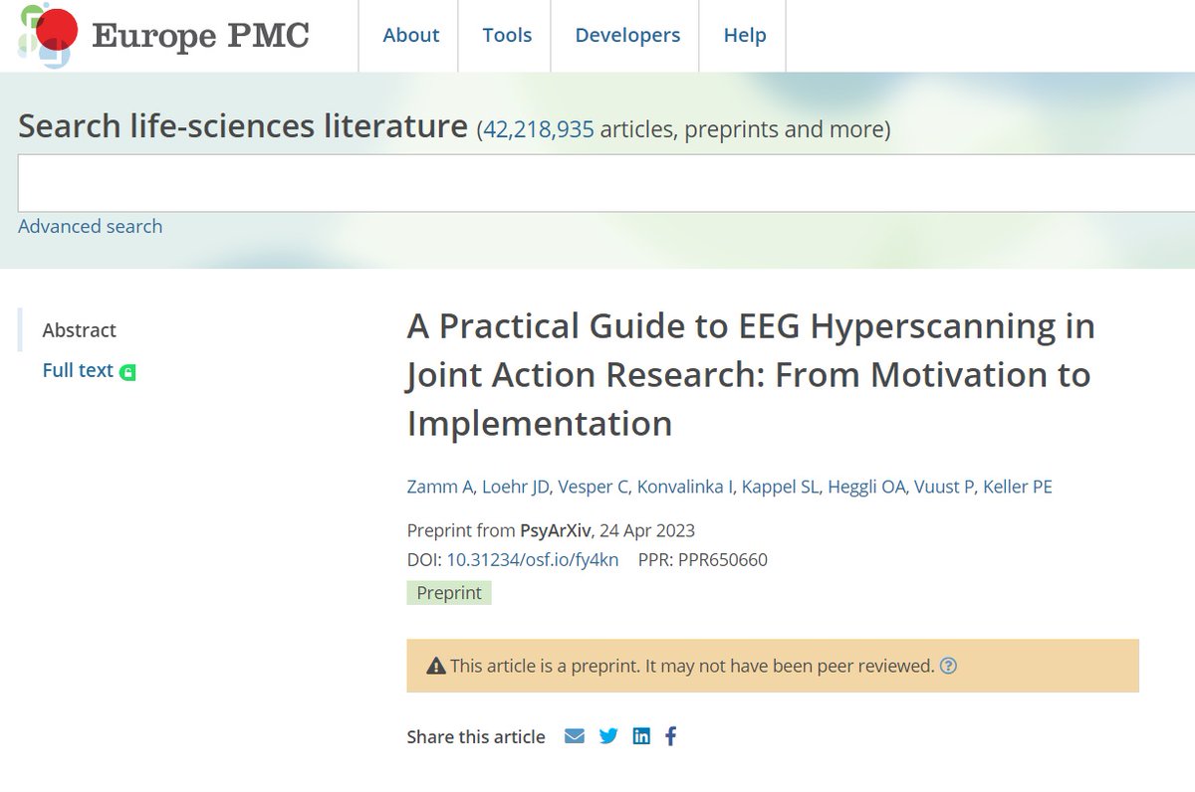Share article via email envelope icon
This screenshot has width=1195, height=792.
pos(575,736)
